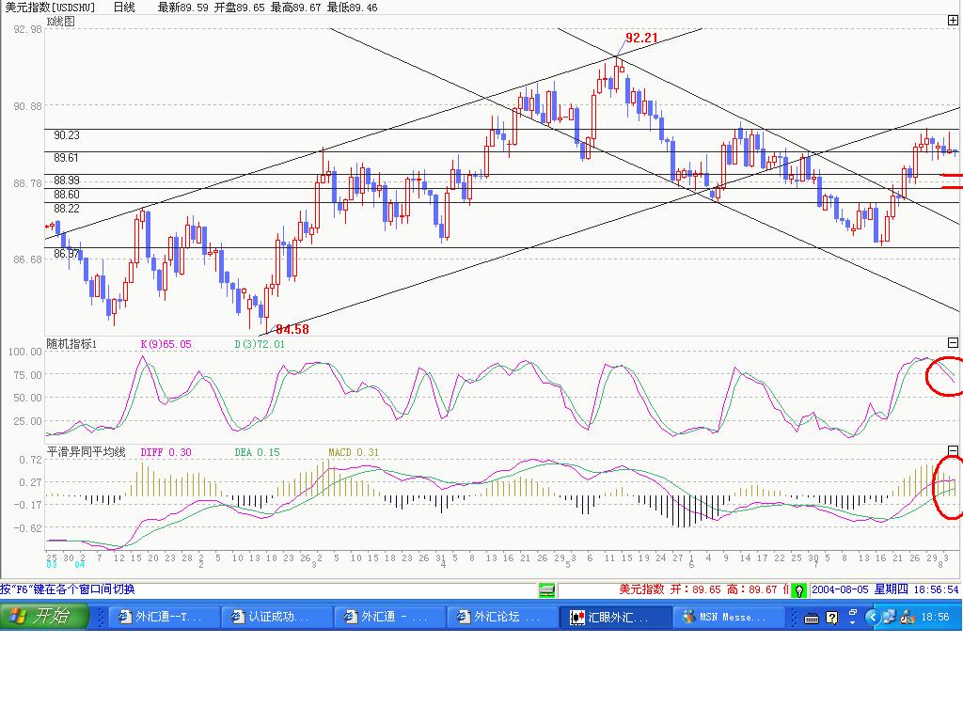Open the MSN Messenger taskbar window
Image resolution: width=963 pixels, height=722 pixels.
(x=729, y=617)
